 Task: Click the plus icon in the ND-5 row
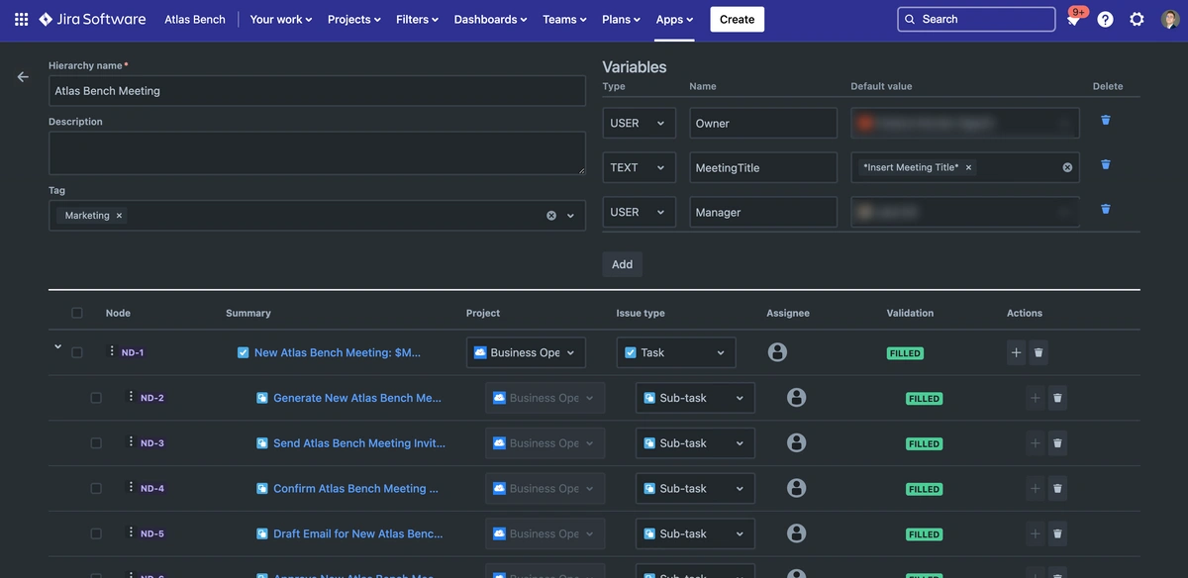[x=1036, y=533]
